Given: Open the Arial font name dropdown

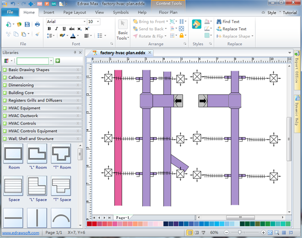Looking at the screenshot, I should pyautogui.click(x=84, y=22).
